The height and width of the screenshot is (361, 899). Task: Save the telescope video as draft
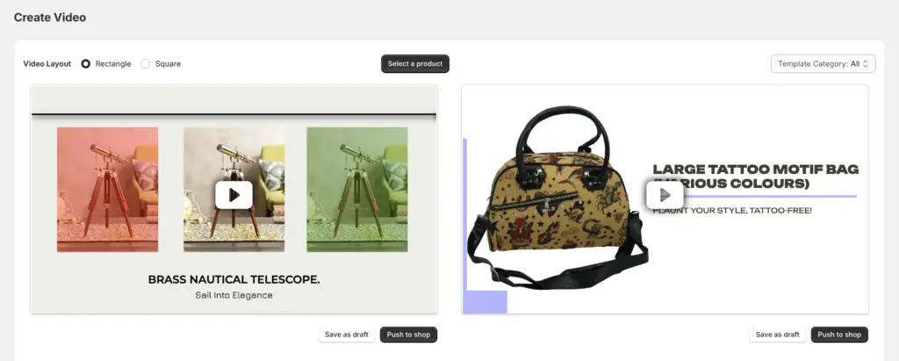(346, 335)
